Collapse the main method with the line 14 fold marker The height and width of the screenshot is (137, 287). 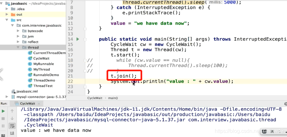[x=85, y=39]
